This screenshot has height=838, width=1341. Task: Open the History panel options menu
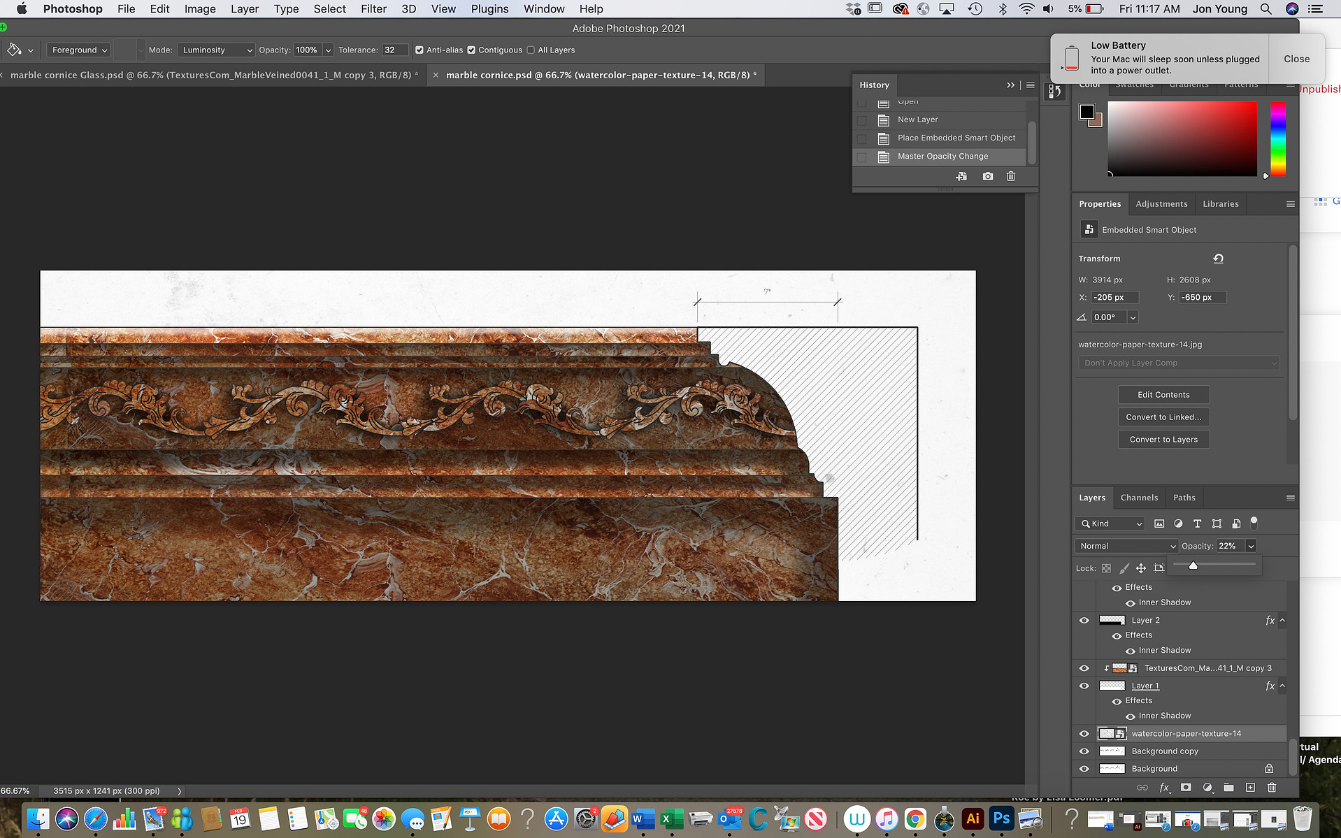(x=1030, y=85)
